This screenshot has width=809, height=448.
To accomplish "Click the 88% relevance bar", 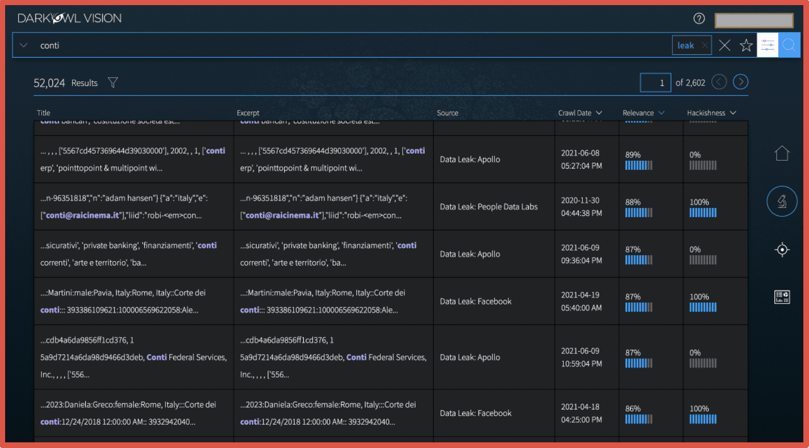I will [x=639, y=213].
